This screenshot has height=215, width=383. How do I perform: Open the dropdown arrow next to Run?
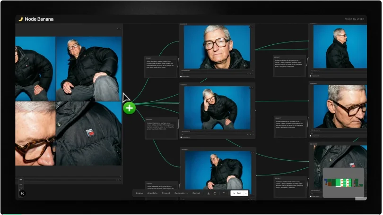246,193
